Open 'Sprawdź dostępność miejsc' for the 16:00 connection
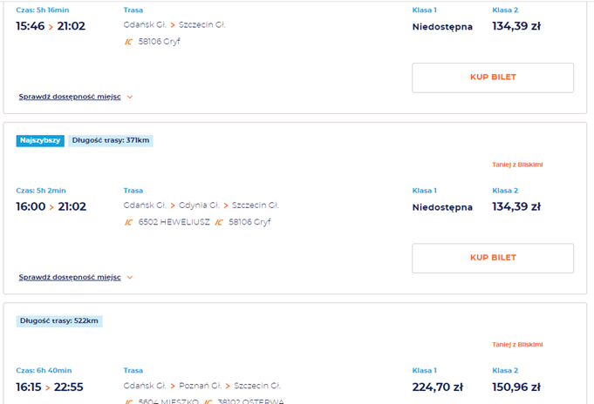This screenshot has height=404, width=594. pyautogui.click(x=70, y=277)
